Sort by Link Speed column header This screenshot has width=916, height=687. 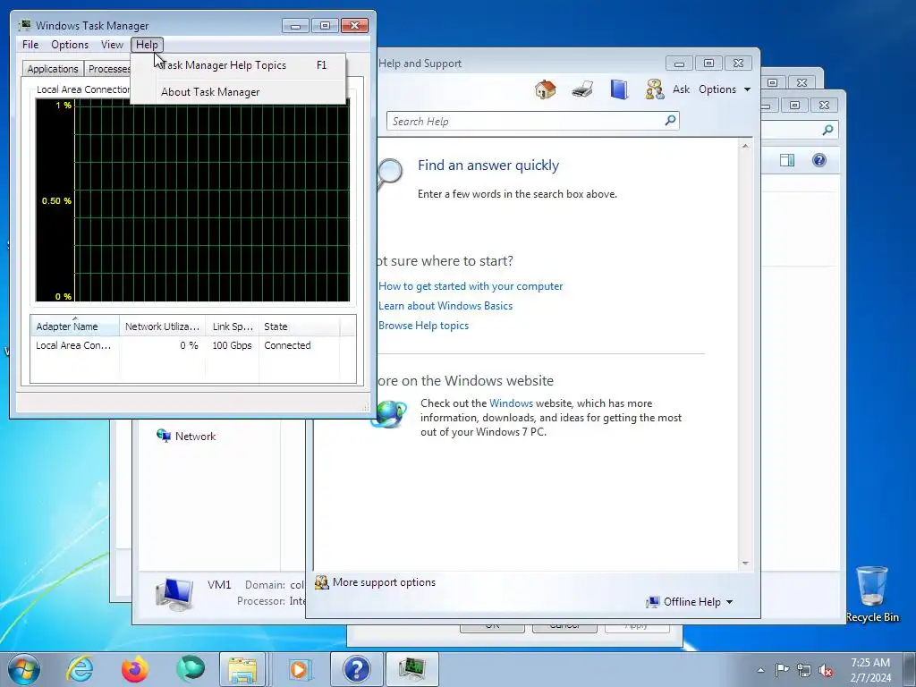coord(232,326)
